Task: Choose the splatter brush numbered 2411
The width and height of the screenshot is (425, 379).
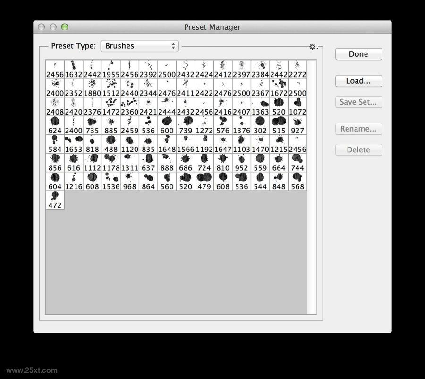Action: click(186, 88)
